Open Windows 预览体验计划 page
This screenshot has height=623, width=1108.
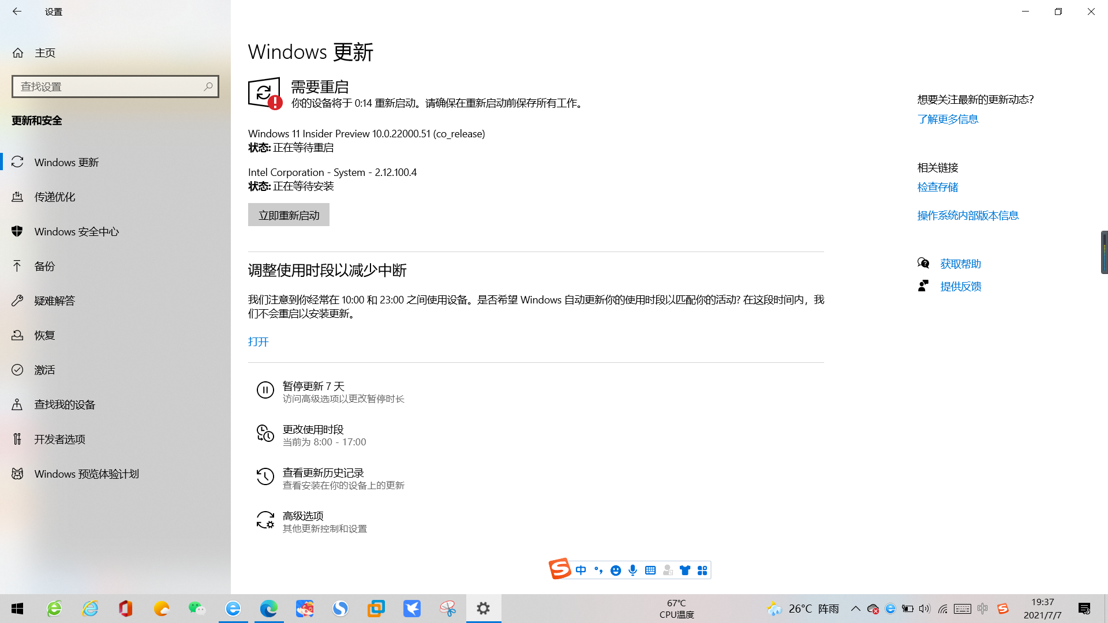tap(115, 474)
